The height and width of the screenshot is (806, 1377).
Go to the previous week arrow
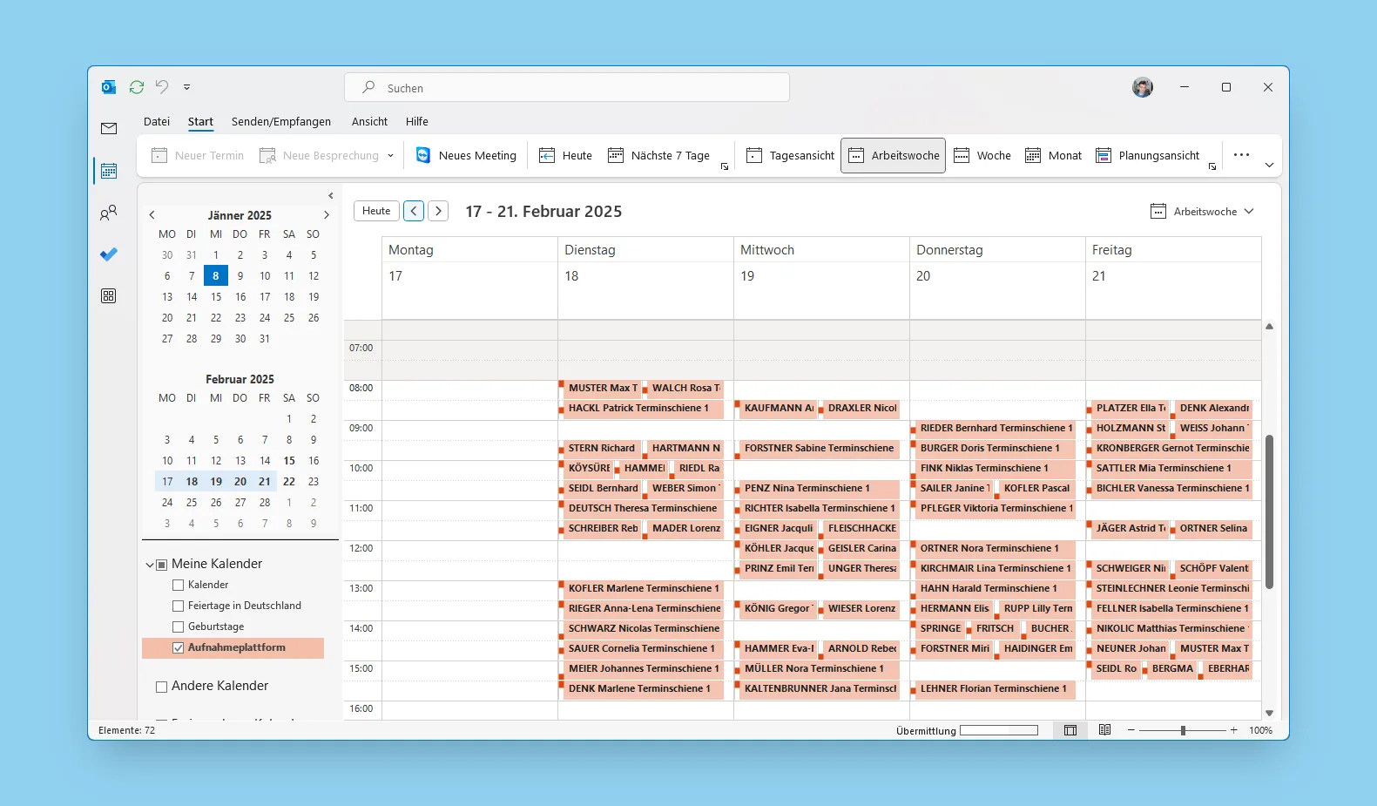415,211
